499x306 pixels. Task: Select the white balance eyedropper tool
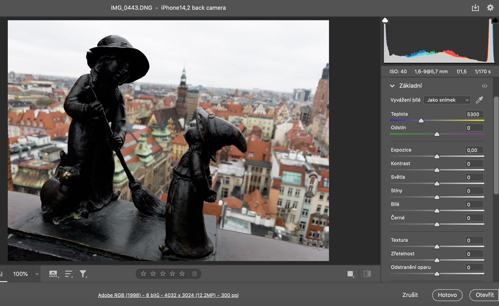479,100
